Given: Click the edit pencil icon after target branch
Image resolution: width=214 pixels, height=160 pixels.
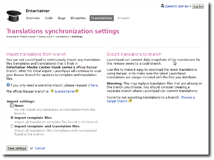Looking at the screenshot, I should [130, 101].
